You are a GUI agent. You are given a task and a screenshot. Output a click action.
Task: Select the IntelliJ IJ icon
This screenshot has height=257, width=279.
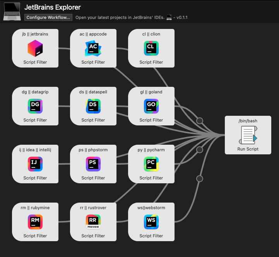tap(35, 164)
